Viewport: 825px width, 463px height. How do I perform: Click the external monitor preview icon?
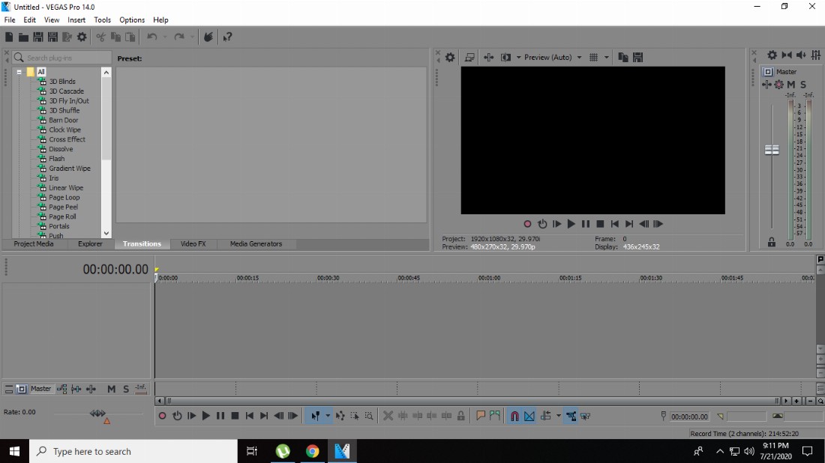point(469,57)
